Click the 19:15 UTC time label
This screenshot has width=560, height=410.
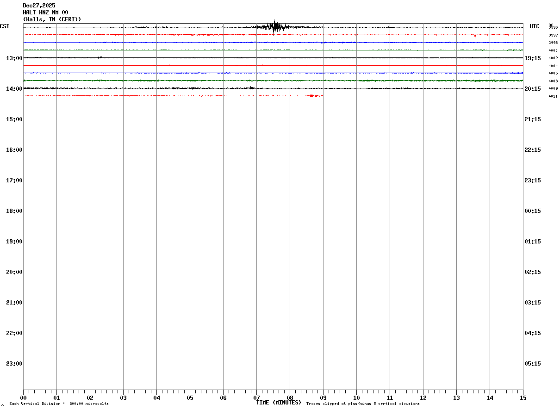(533, 58)
